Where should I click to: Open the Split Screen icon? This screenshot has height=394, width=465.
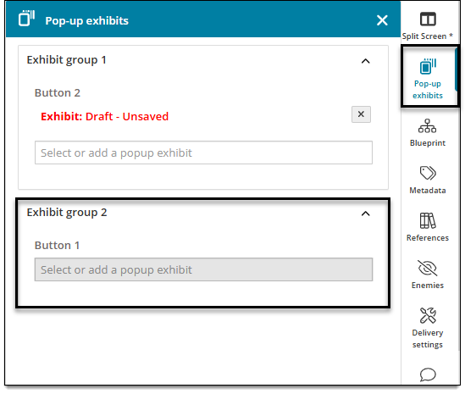point(428,19)
